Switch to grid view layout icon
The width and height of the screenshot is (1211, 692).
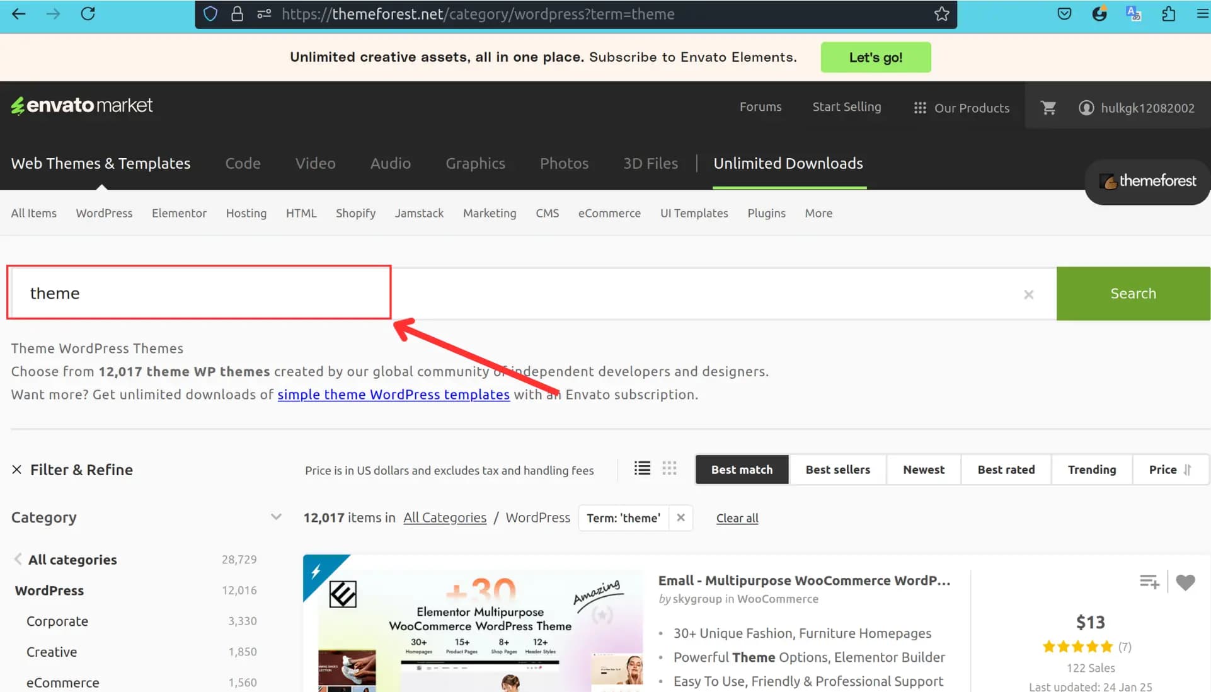669,468
